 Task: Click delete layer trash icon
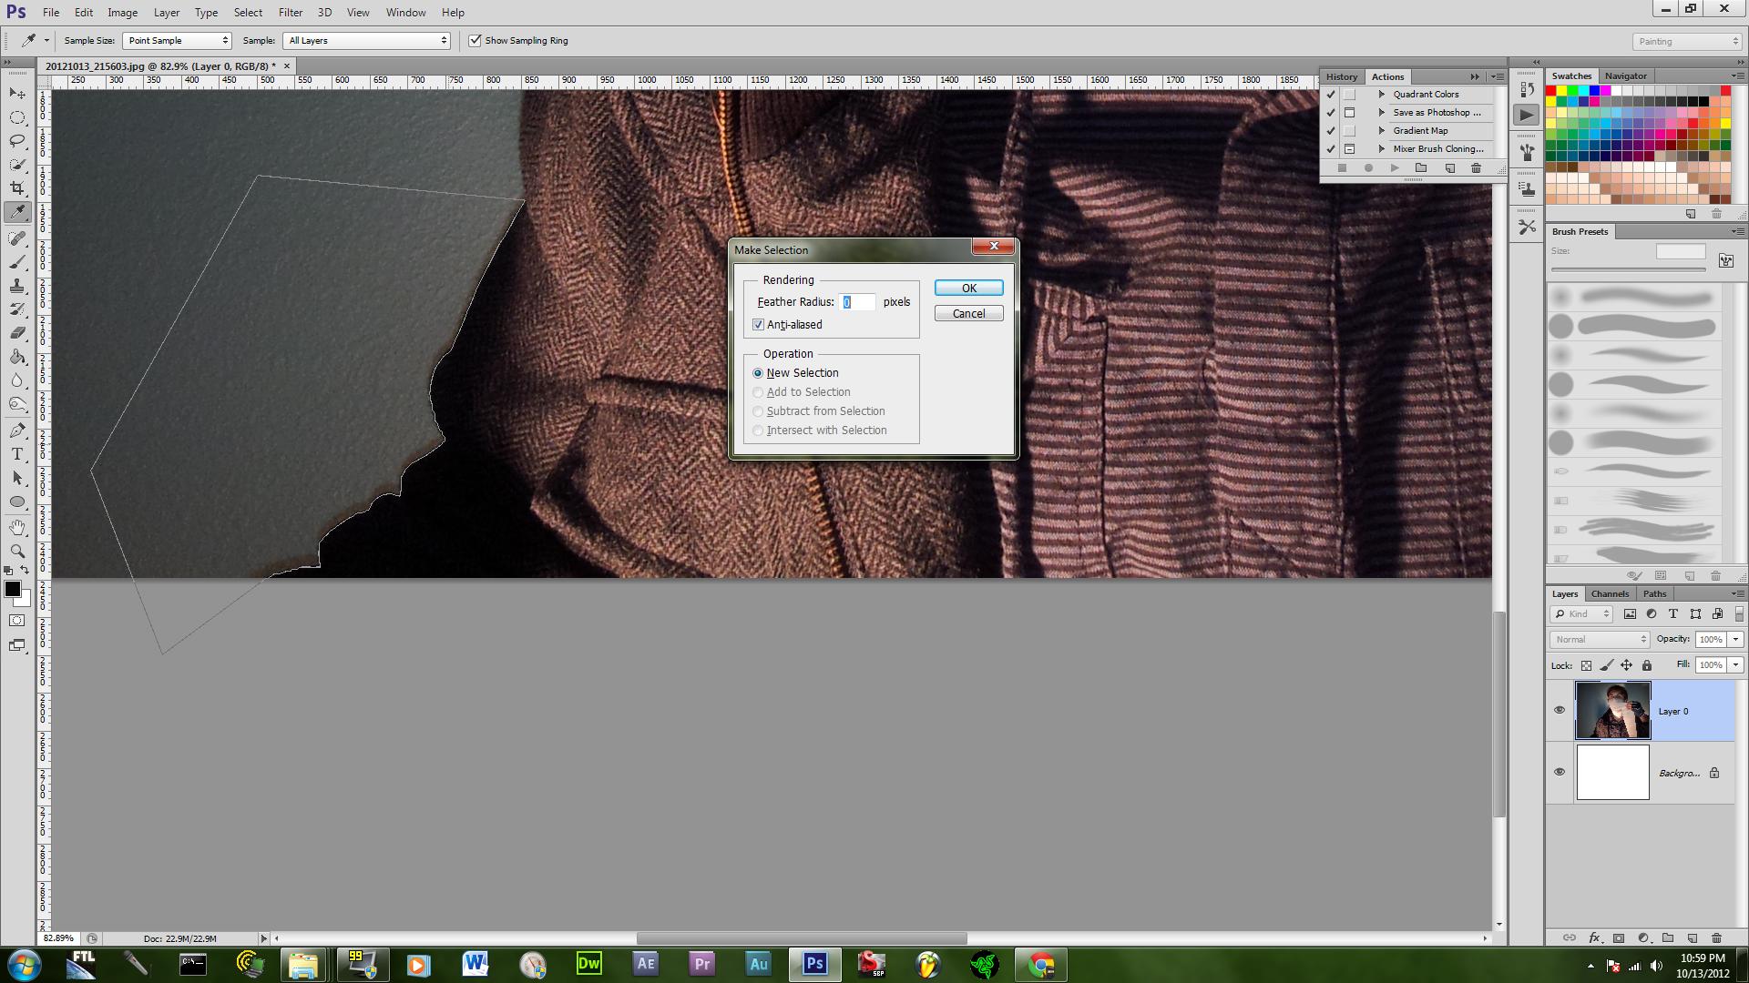1716,937
